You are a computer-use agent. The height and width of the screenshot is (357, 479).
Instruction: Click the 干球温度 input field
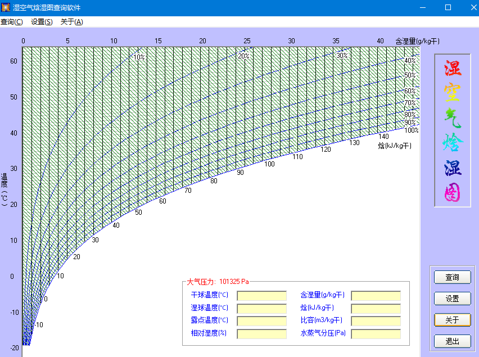pyautogui.click(x=261, y=296)
